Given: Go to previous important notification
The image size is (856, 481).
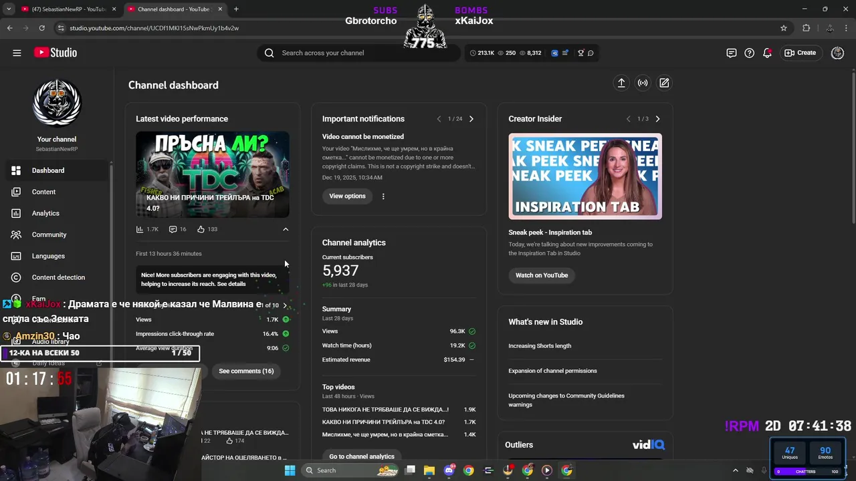Looking at the screenshot, I should click(x=439, y=119).
